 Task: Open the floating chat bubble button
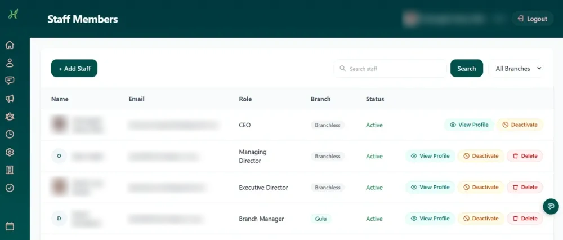pos(551,206)
